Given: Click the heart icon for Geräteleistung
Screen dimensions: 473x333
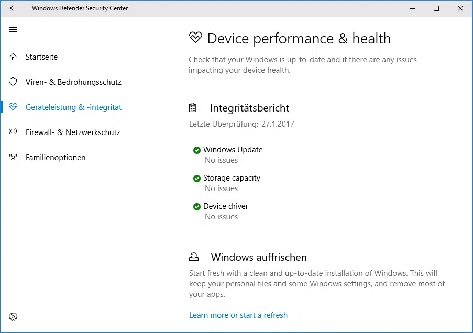Looking at the screenshot, I should [13, 107].
